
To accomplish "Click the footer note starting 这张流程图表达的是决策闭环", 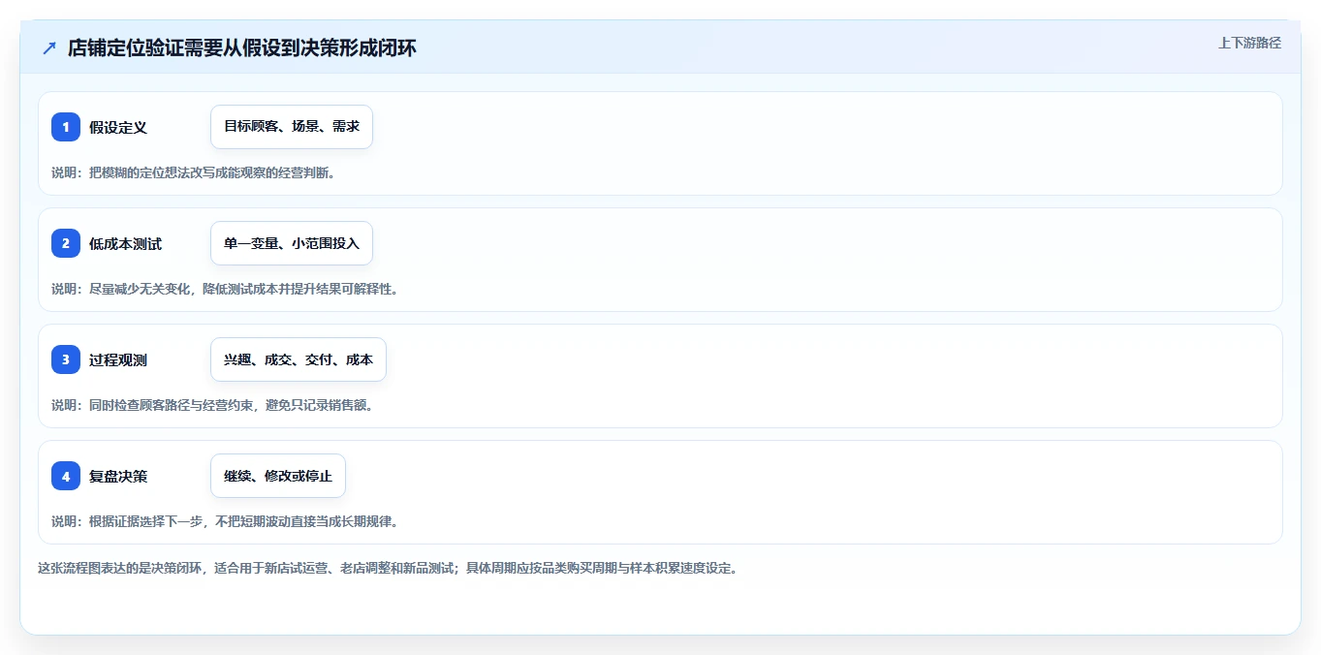I will (x=388, y=568).
